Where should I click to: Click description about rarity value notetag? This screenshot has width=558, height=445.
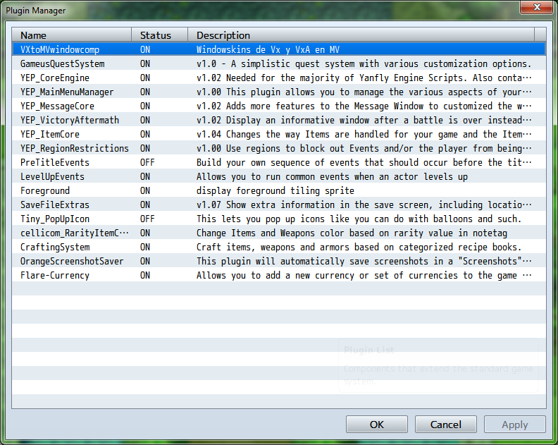352,233
